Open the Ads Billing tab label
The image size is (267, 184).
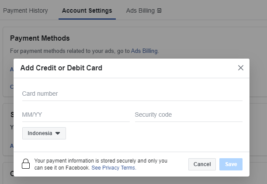140,10
